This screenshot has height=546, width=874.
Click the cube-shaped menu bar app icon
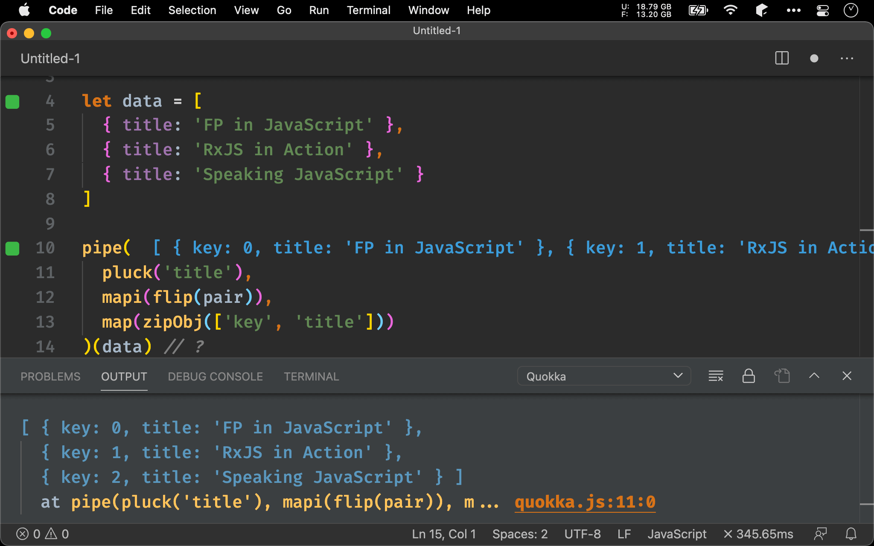(762, 10)
